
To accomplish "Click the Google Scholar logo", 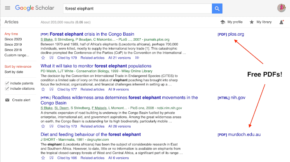I will pos(35,8).
